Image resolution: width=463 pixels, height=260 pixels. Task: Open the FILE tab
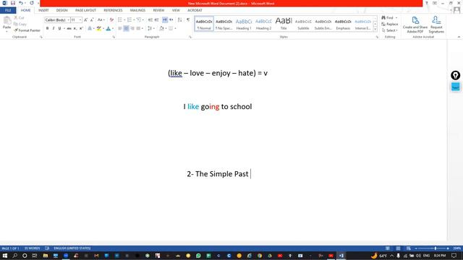[8, 10]
